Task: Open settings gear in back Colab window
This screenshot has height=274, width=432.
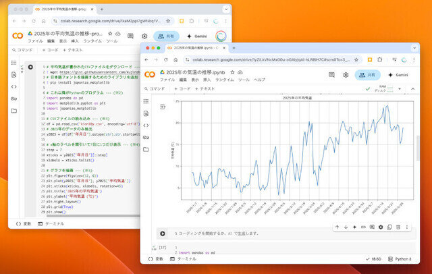Action: 144,36
